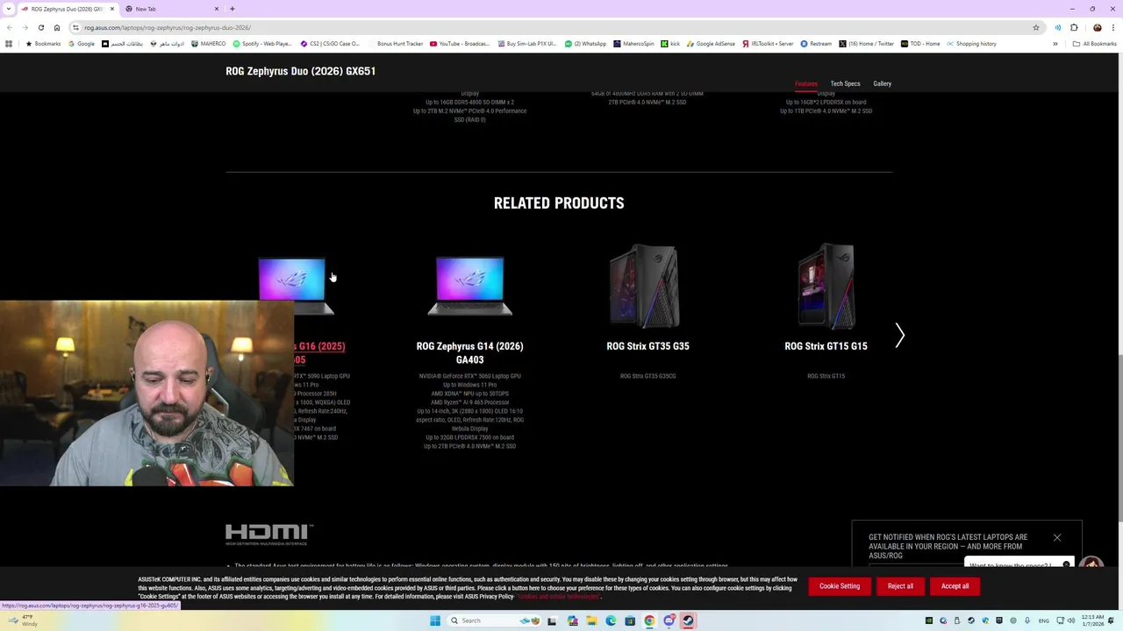The image size is (1123, 631).
Task: Open the All Bookmarks folder
Action: 1094,44
